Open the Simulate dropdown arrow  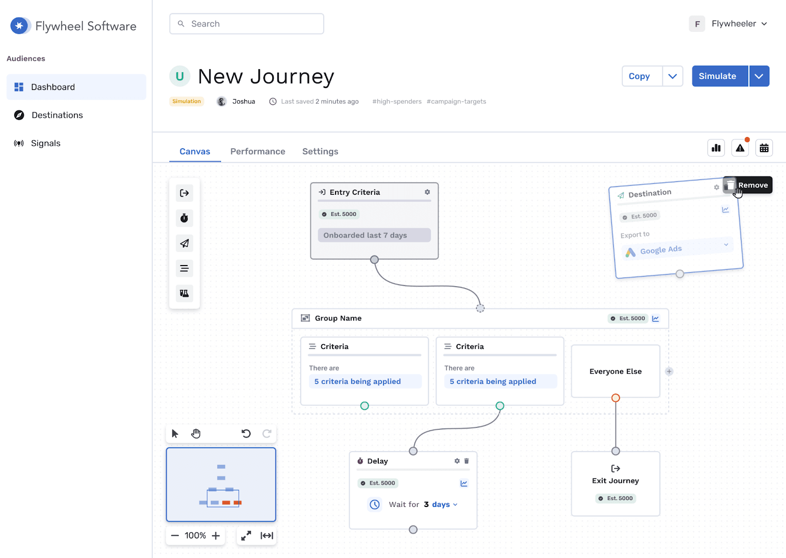[759, 76]
